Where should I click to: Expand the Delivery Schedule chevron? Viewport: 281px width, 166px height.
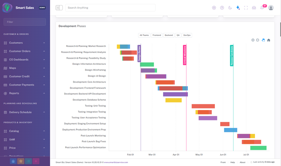click(x=44, y=112)
